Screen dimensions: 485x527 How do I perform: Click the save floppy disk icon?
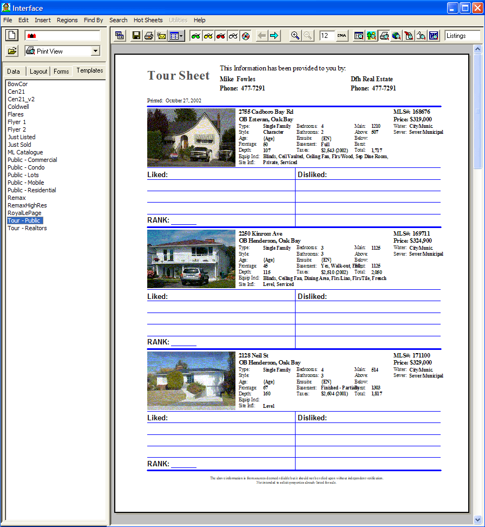(136, 36)
